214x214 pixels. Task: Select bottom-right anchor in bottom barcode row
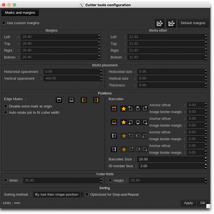[x=145, y=122]
